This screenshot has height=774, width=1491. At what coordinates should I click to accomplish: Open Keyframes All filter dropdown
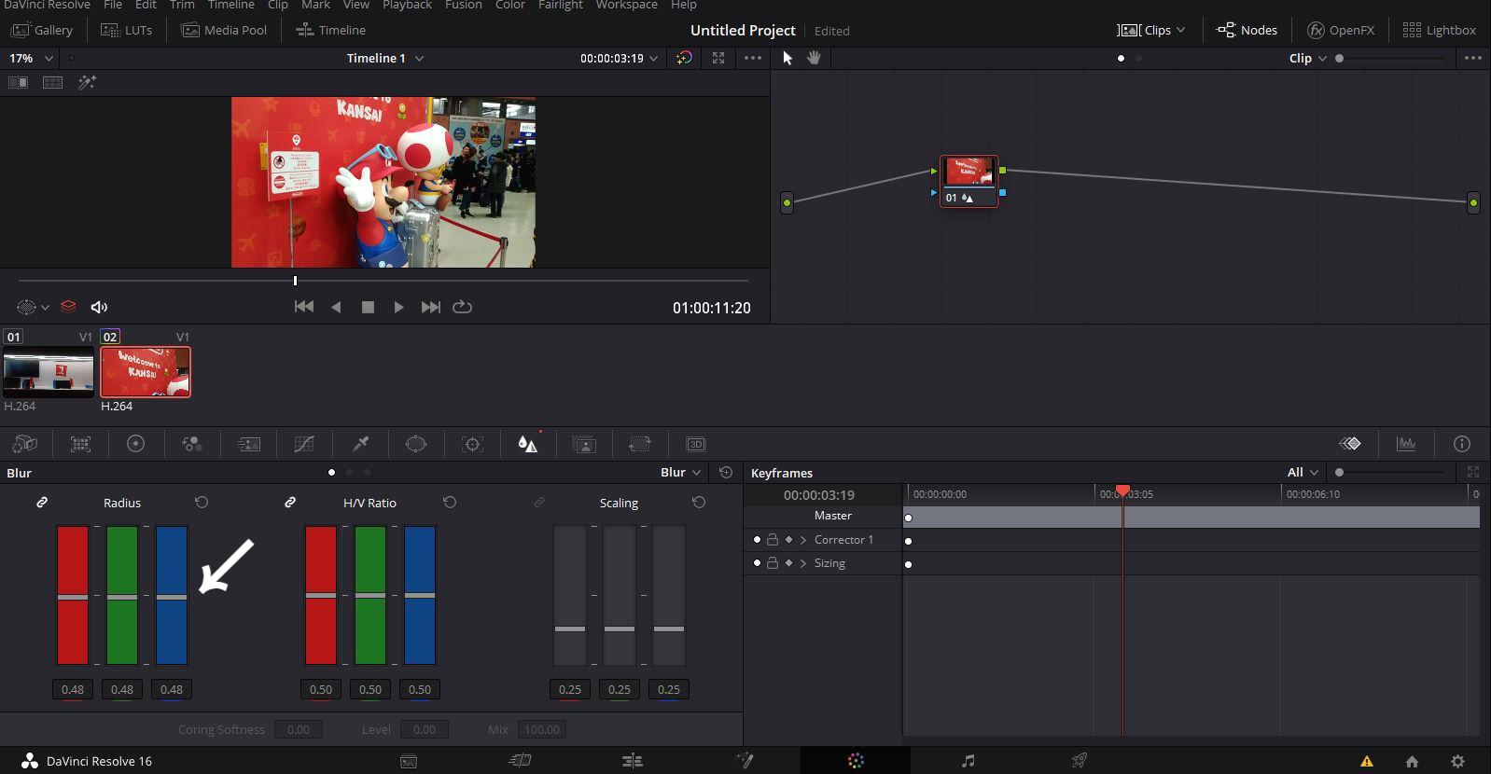coord(1303,472)
